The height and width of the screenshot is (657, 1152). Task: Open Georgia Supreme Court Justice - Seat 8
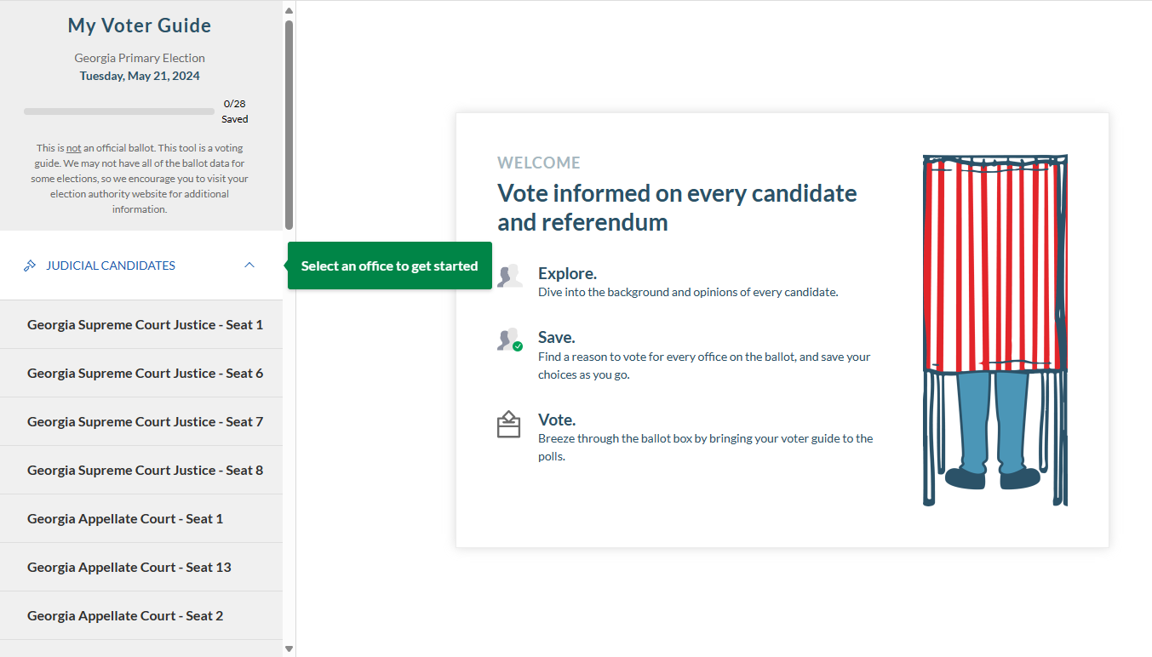click(141, 470)
